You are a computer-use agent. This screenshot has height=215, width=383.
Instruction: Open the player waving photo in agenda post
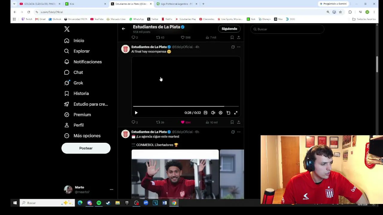(x=175, y=174)
